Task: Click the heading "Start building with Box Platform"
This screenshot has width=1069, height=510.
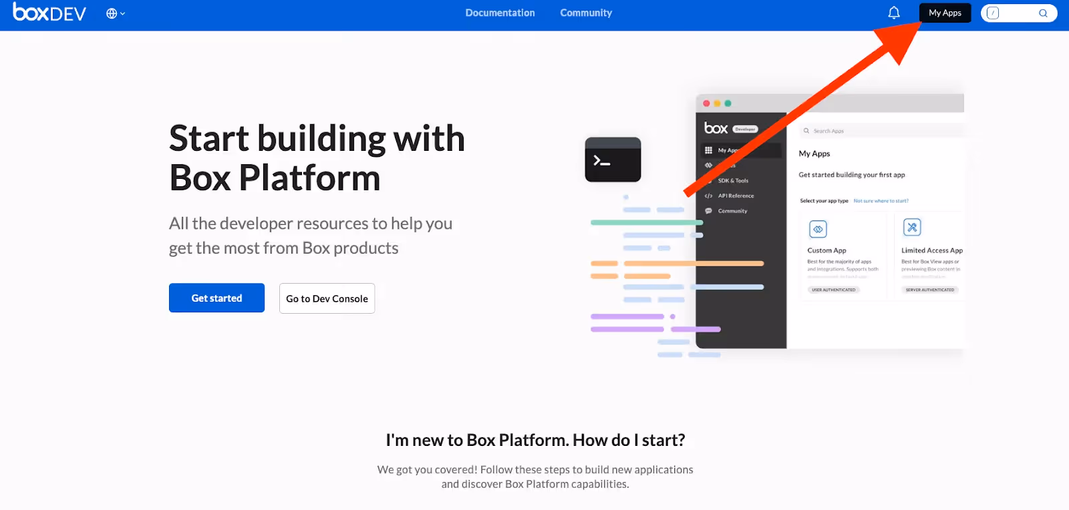Action: [x=317, y=158]
